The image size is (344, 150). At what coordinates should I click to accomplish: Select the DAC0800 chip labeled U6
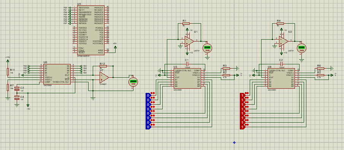(x=57, y=74)
